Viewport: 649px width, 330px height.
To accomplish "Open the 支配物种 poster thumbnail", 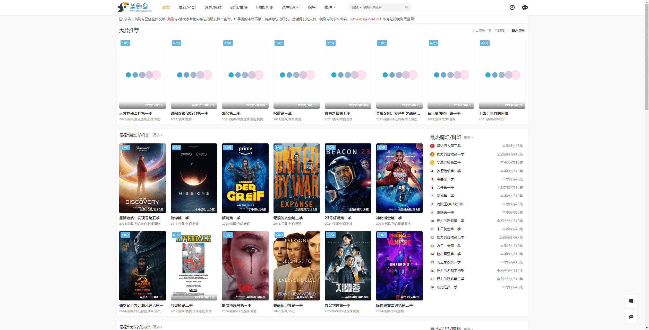I will coord(348,265).
